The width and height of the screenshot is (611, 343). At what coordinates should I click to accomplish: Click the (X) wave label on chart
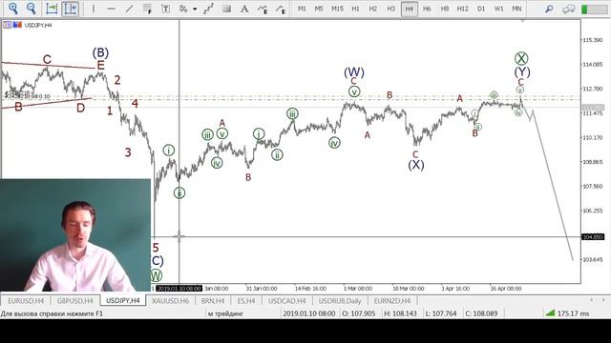(x=416, y=165)
